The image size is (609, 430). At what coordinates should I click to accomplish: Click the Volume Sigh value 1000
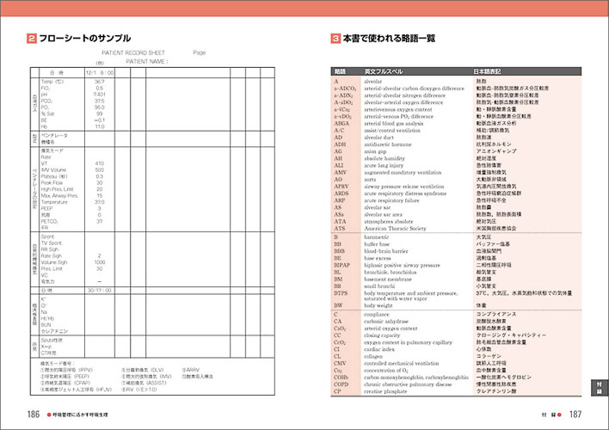(x=100, y=261)
